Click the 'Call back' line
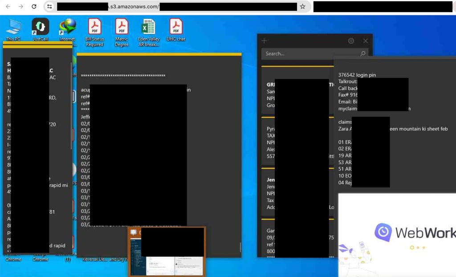Screen dimensions: 456x277 (x=347, y=88)
